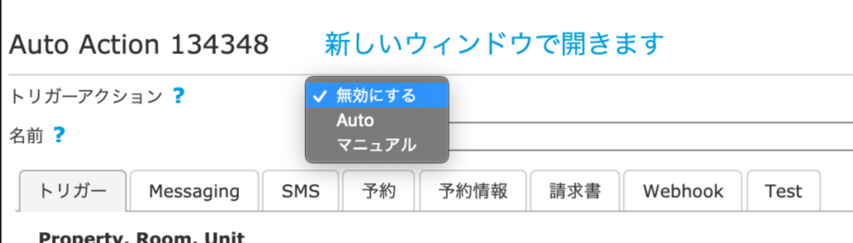
Task: Click the 名前 field label
Action: (x=26, y=136)
